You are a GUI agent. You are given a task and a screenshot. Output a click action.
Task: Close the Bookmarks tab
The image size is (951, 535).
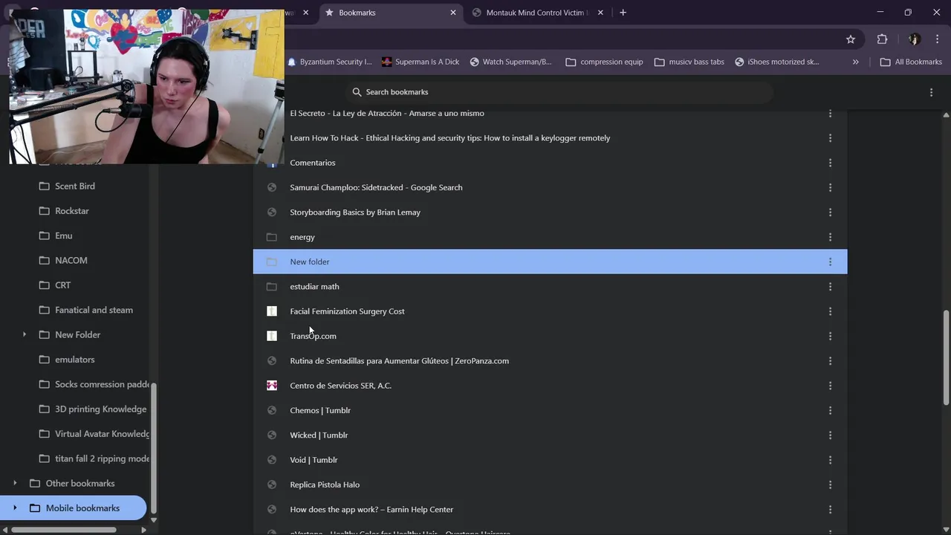(453, 13)
